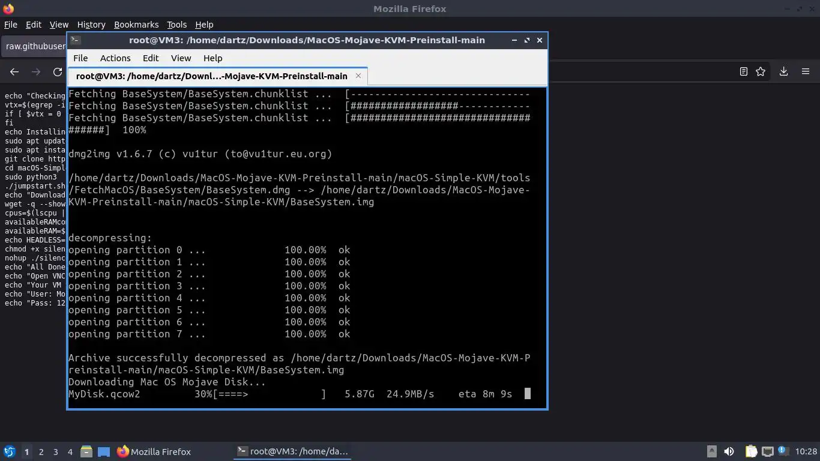Image resolution: width=820 pixels, height=461 pixels.
Task: Close the terminal window
Action: (x=540, y=40)
